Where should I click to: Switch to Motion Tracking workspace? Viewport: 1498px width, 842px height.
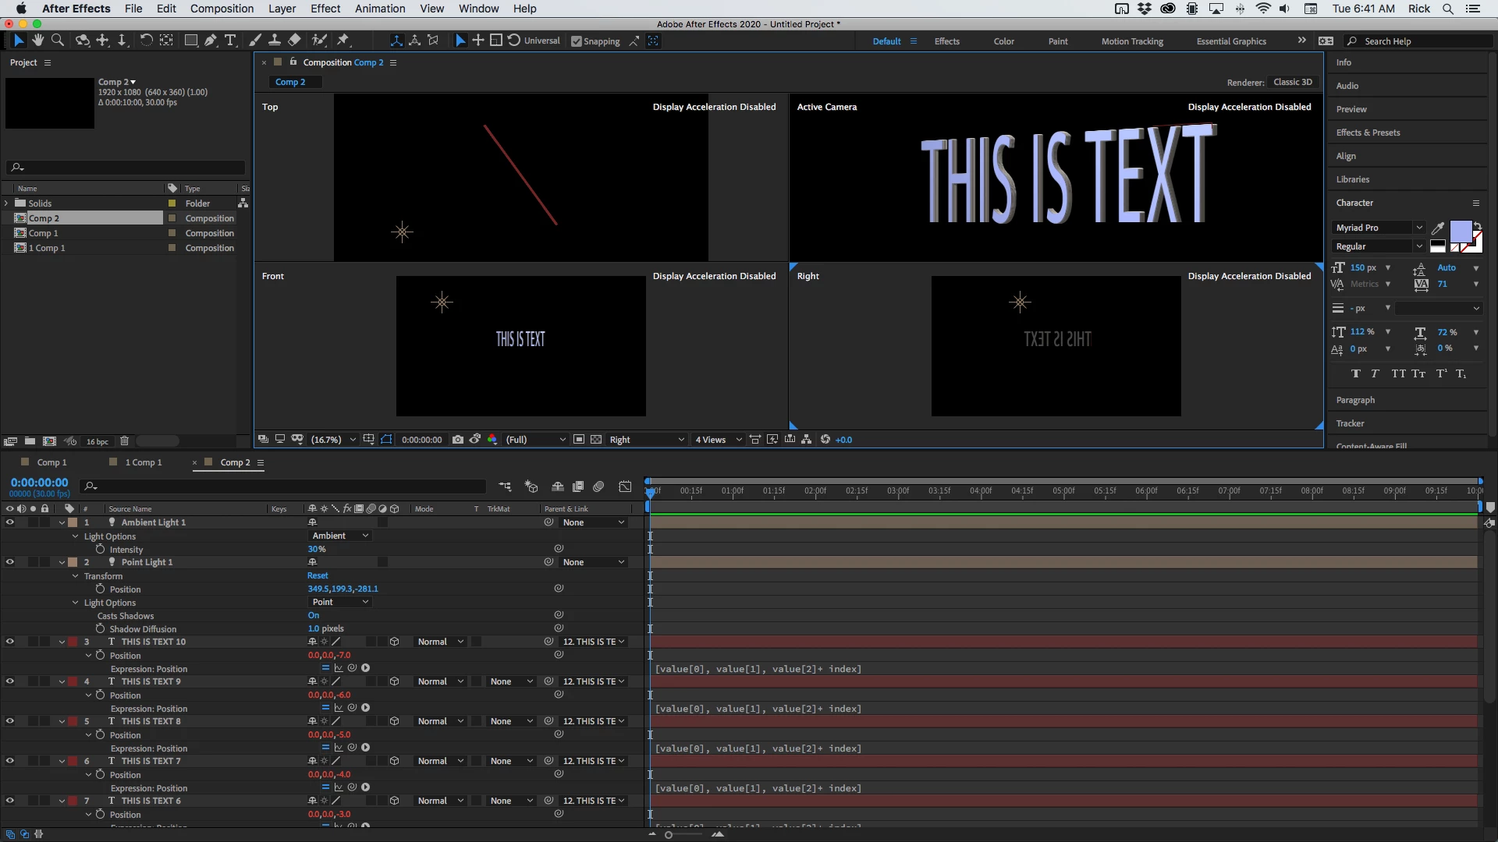pyautogui.click(x=1131, y=41)
